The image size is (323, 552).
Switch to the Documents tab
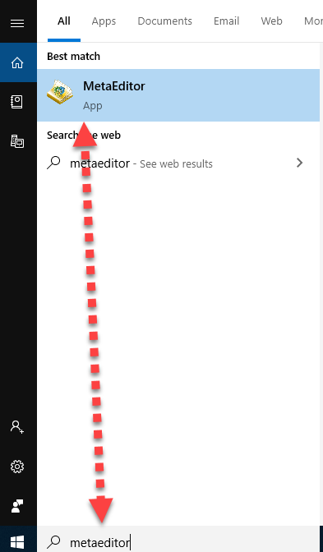(165, 21)
